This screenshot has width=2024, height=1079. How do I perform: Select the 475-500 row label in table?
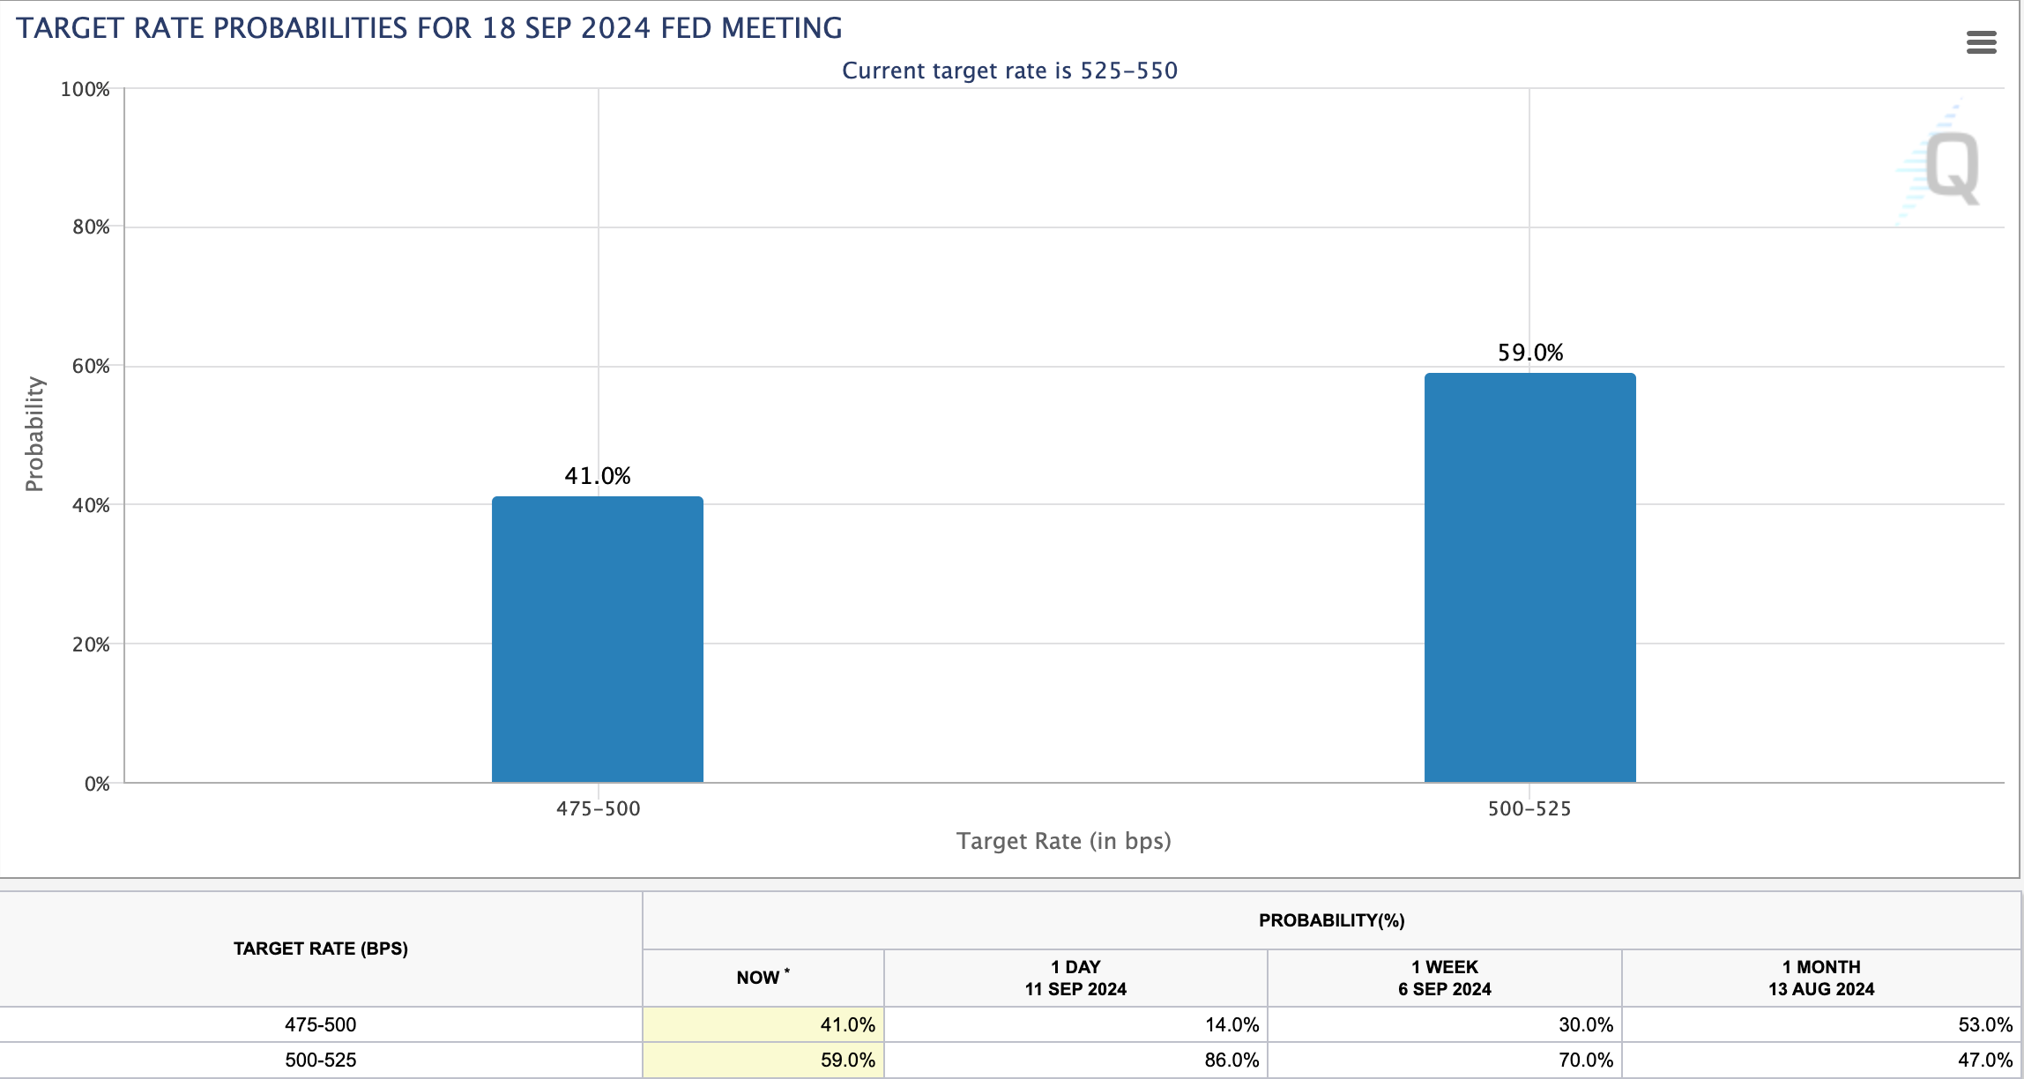point(321,1024)
